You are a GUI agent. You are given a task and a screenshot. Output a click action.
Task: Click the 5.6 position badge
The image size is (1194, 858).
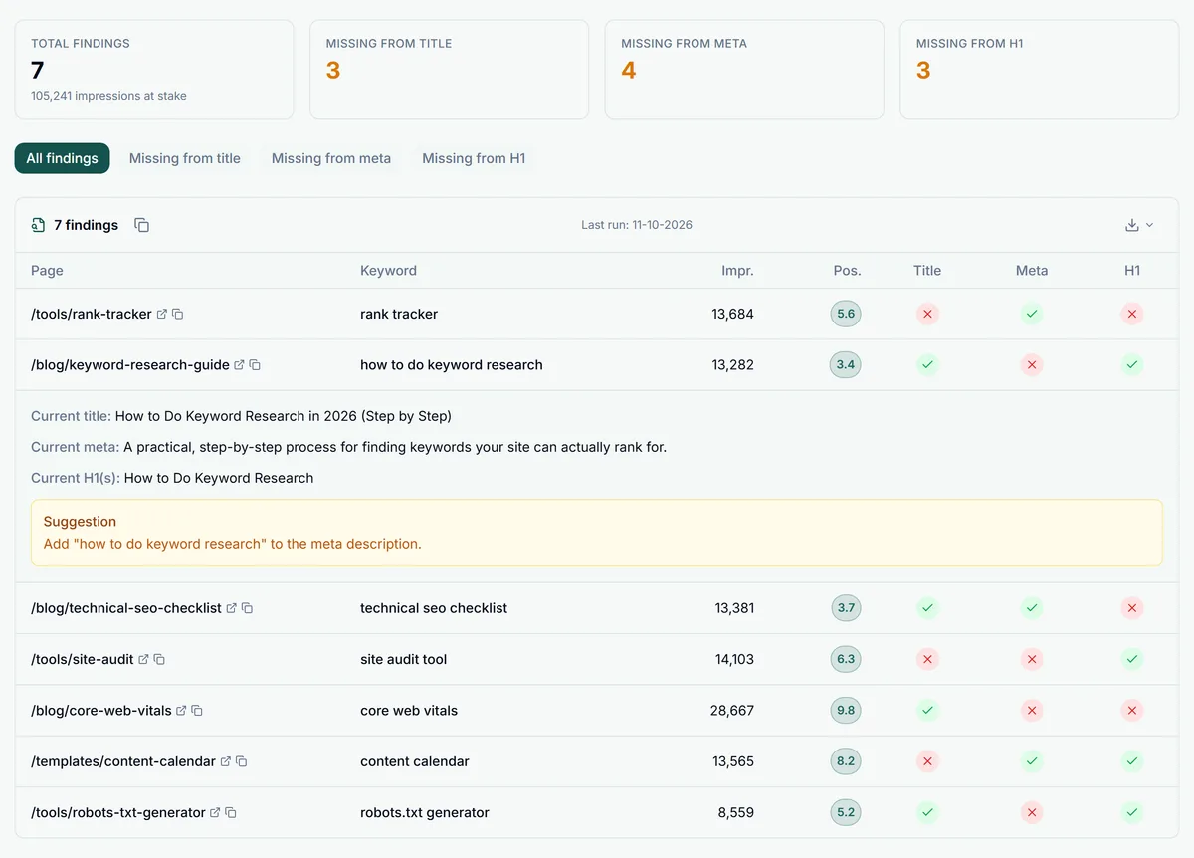point(846,314)
